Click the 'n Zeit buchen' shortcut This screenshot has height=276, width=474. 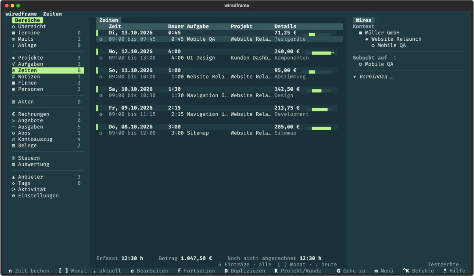click(29, 271)
